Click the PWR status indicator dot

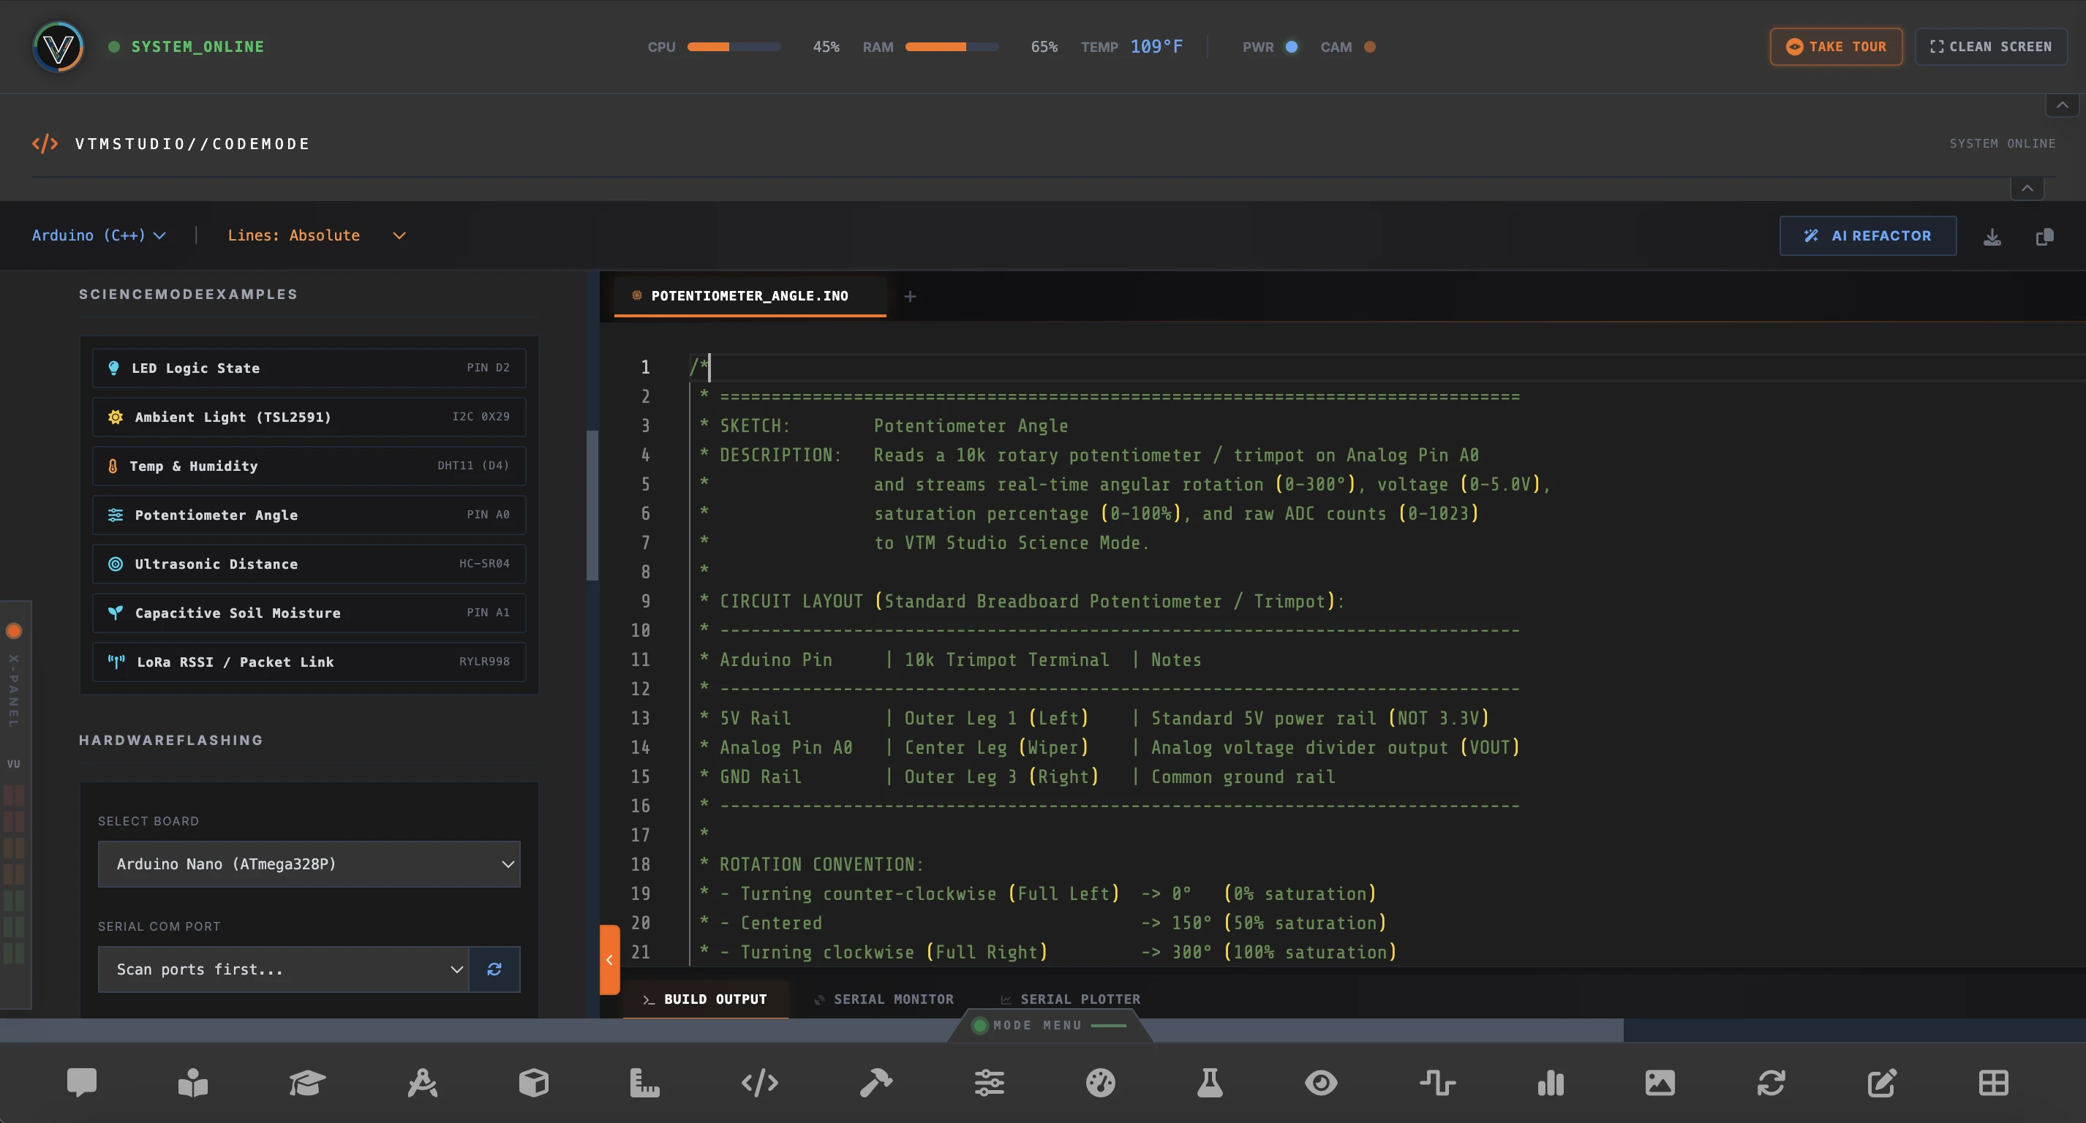[x=1292, y=47]
